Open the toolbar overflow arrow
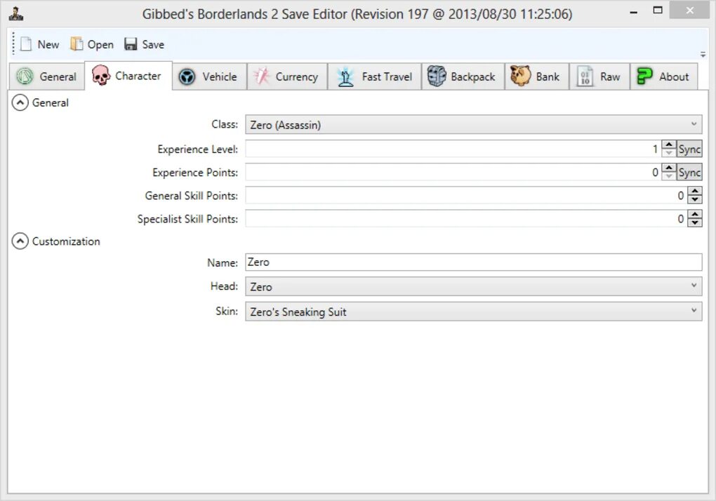 (x=703, y=54)
